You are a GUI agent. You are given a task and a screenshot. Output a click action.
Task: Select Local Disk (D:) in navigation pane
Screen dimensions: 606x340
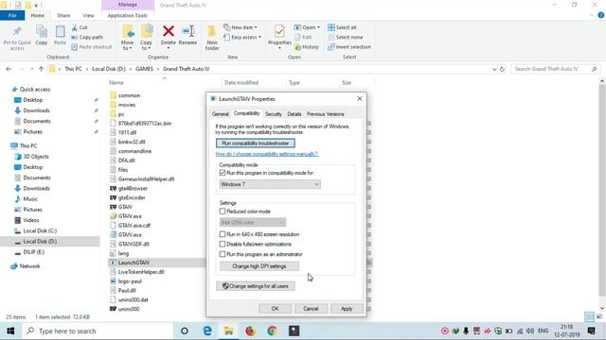[x=40, y=242]
